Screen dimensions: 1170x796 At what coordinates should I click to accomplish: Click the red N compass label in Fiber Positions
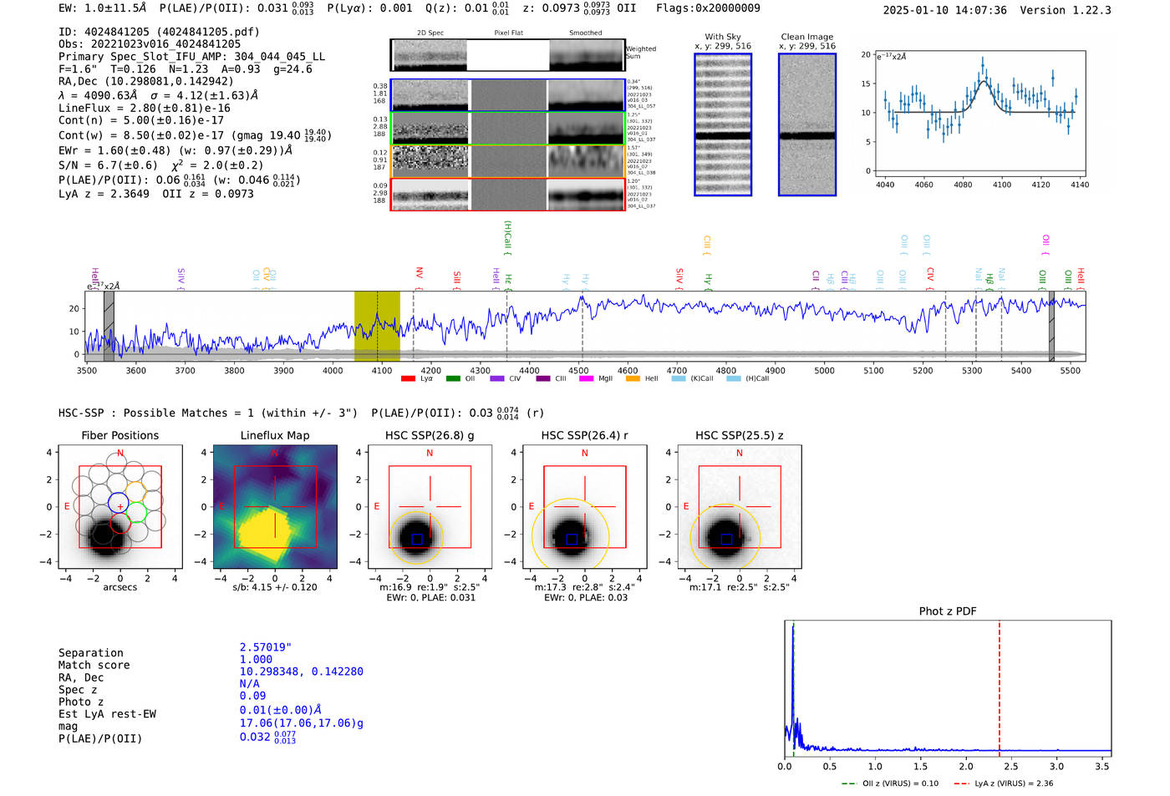coord(120,454)
